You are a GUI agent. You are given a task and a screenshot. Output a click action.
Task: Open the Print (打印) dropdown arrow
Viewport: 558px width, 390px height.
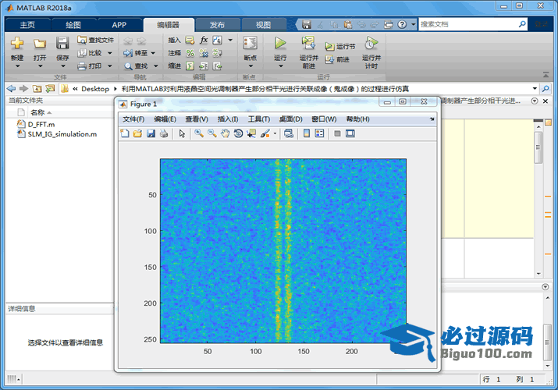tap(109, 66)
